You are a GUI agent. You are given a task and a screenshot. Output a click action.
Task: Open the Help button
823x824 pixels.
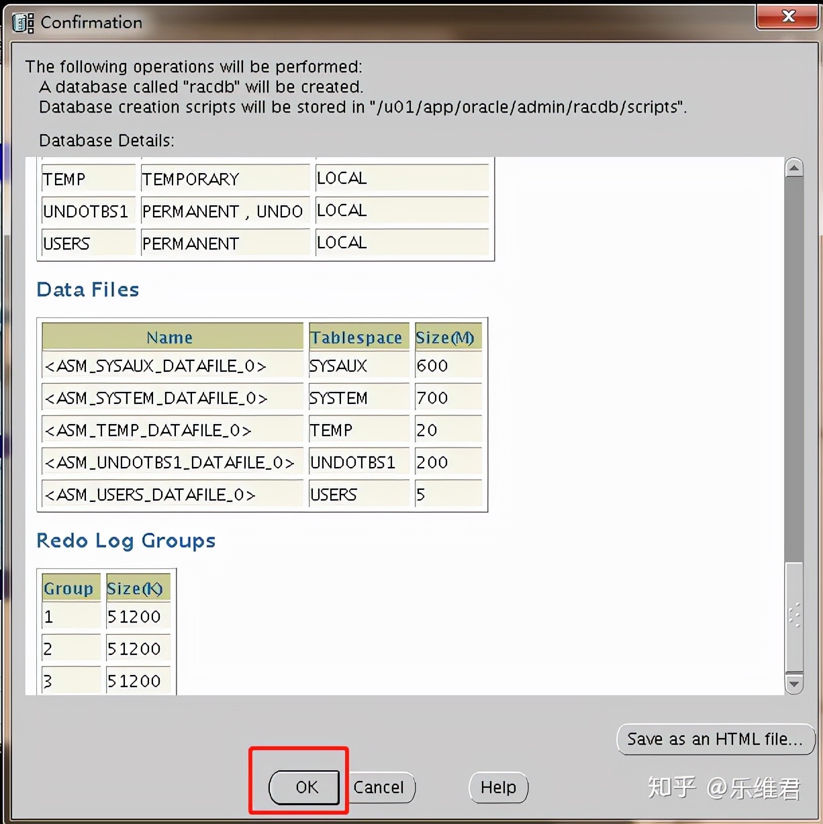(498, 788)
